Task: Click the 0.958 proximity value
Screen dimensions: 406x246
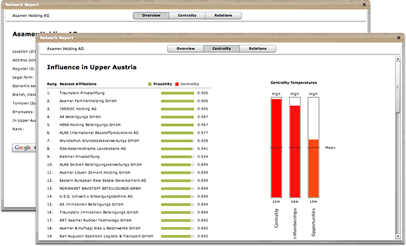Action: tap(203, 141)
